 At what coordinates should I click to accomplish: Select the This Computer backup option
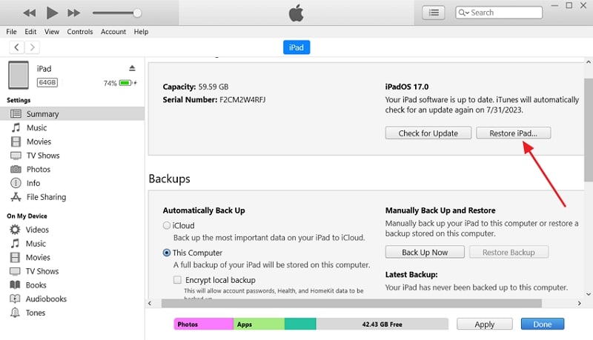coord(167,253)
